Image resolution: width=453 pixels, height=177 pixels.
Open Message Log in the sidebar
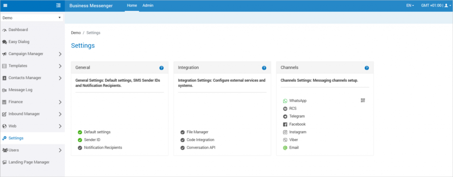coord(20,90)
